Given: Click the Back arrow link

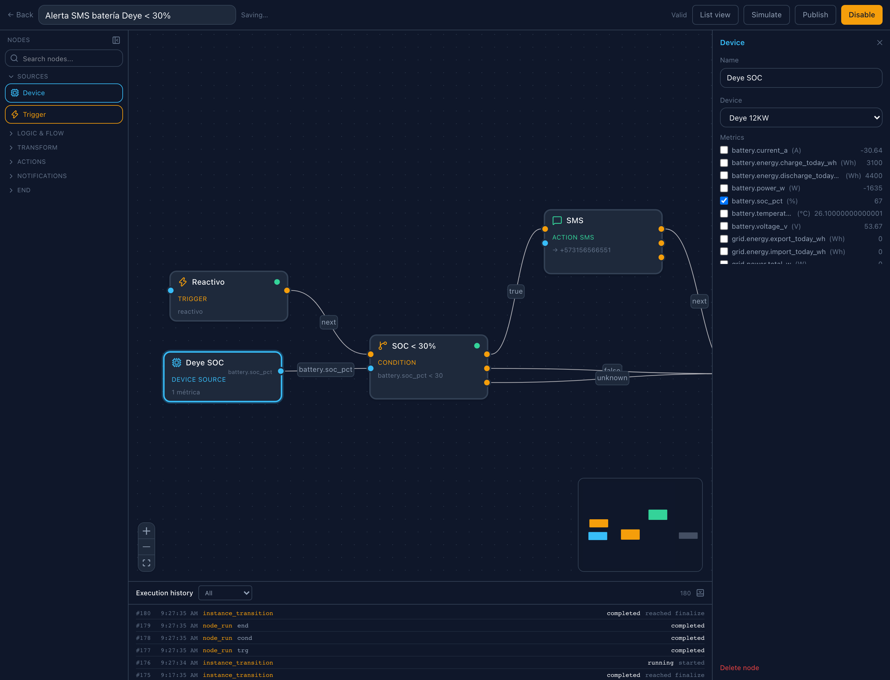Looking at the screenshot, I should click(x=20, y=15).
